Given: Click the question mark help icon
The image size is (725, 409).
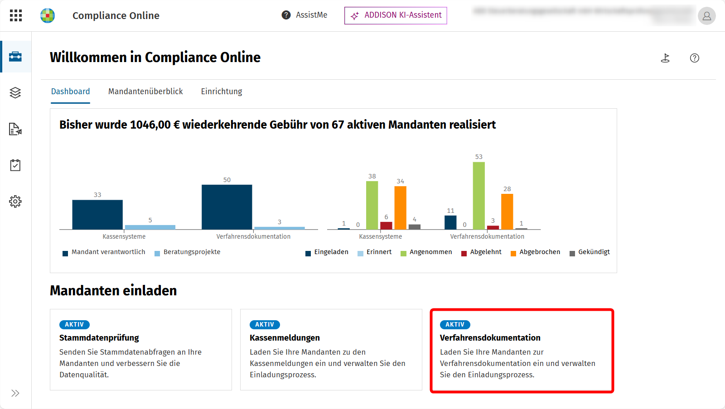Looking at the screenshot, I should click(x=695, y=58).
